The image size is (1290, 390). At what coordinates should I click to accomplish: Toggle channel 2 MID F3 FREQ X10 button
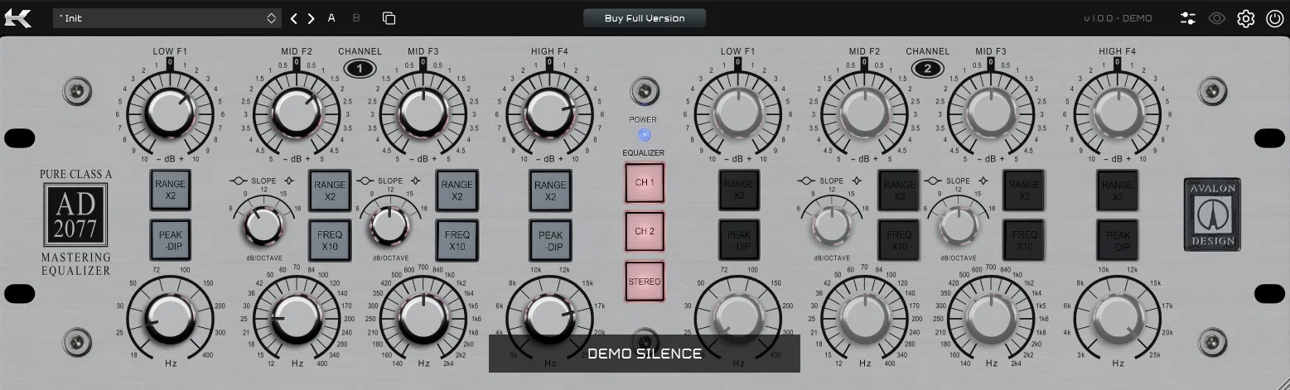(x=1024, y=240)
